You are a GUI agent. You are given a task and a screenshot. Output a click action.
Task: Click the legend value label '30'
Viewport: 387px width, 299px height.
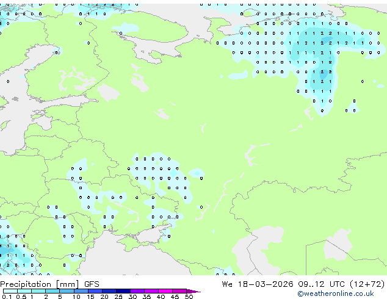point(132,297)
